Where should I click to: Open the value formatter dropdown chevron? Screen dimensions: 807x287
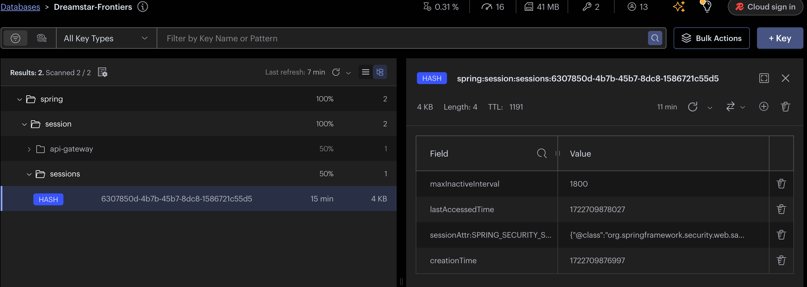(x=743, y=107)
